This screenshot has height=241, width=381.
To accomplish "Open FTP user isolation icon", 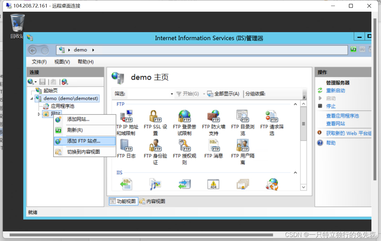I will [x=243, y=152].
